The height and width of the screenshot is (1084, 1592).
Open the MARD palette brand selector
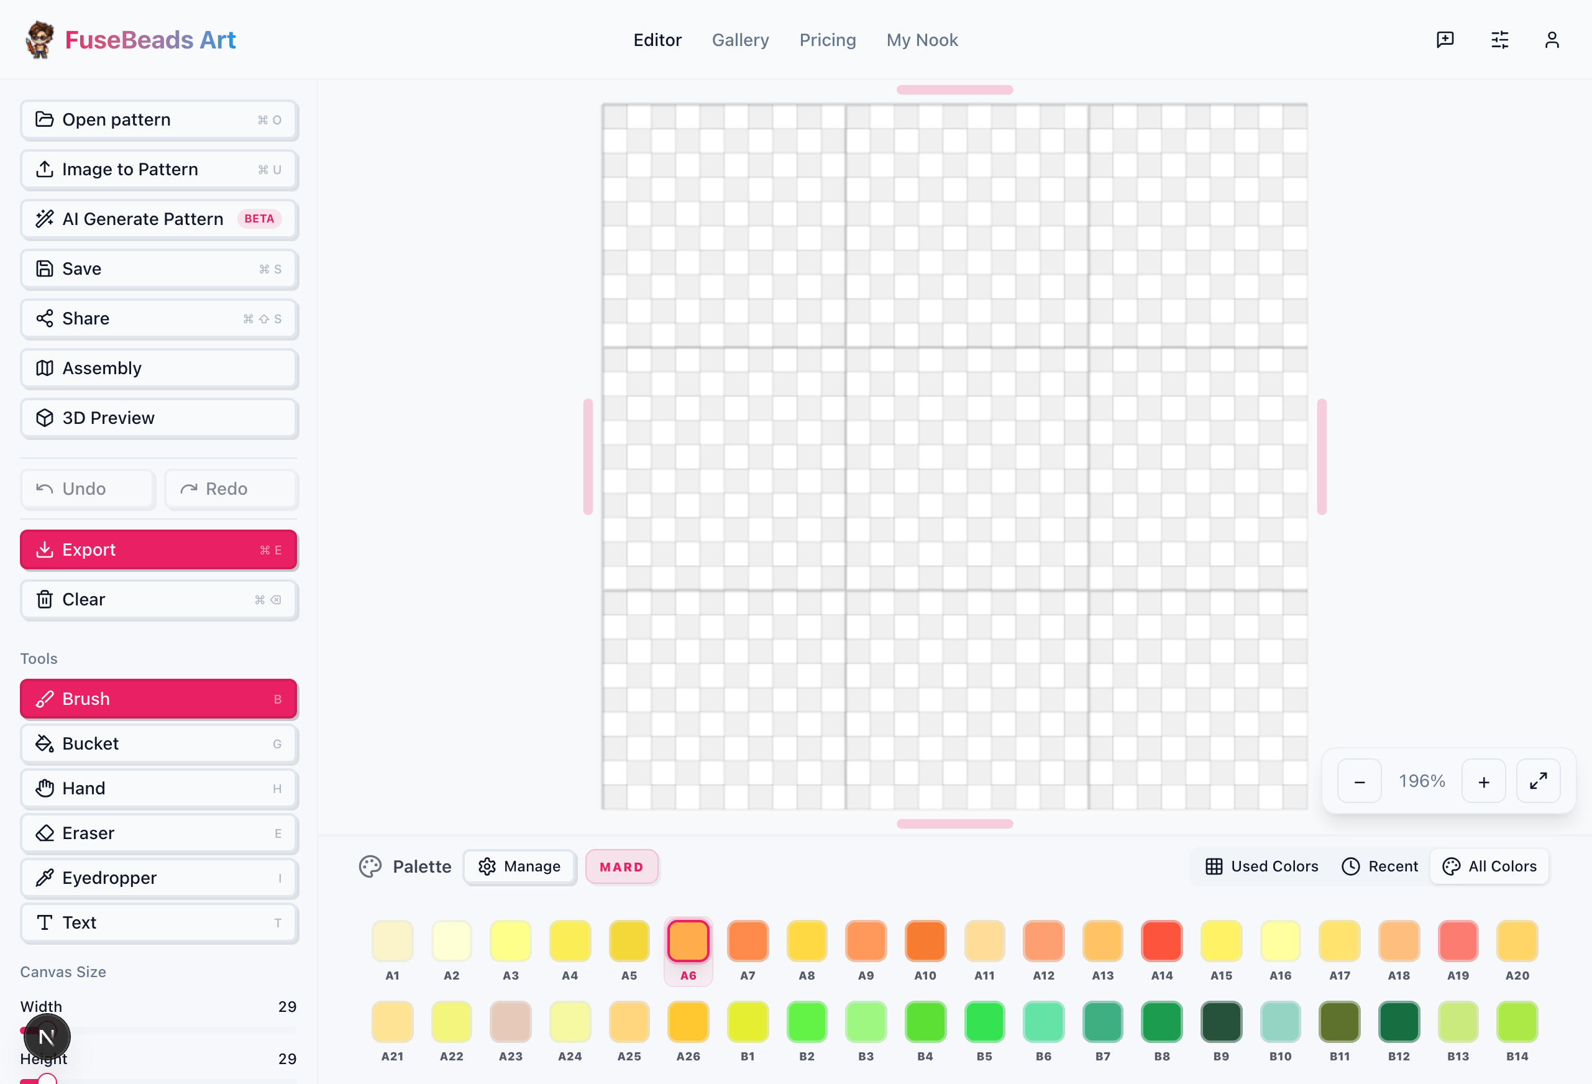coord(622,868)
